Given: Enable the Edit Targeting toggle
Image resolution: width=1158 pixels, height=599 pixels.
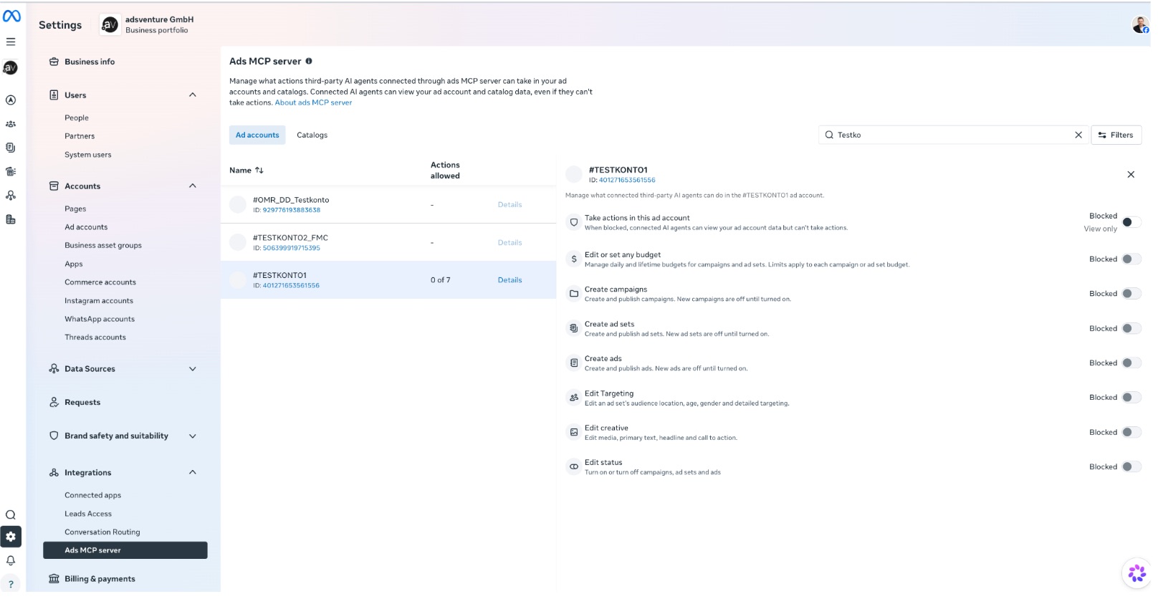Looking at the screenshot, I should click(1131, 398).
